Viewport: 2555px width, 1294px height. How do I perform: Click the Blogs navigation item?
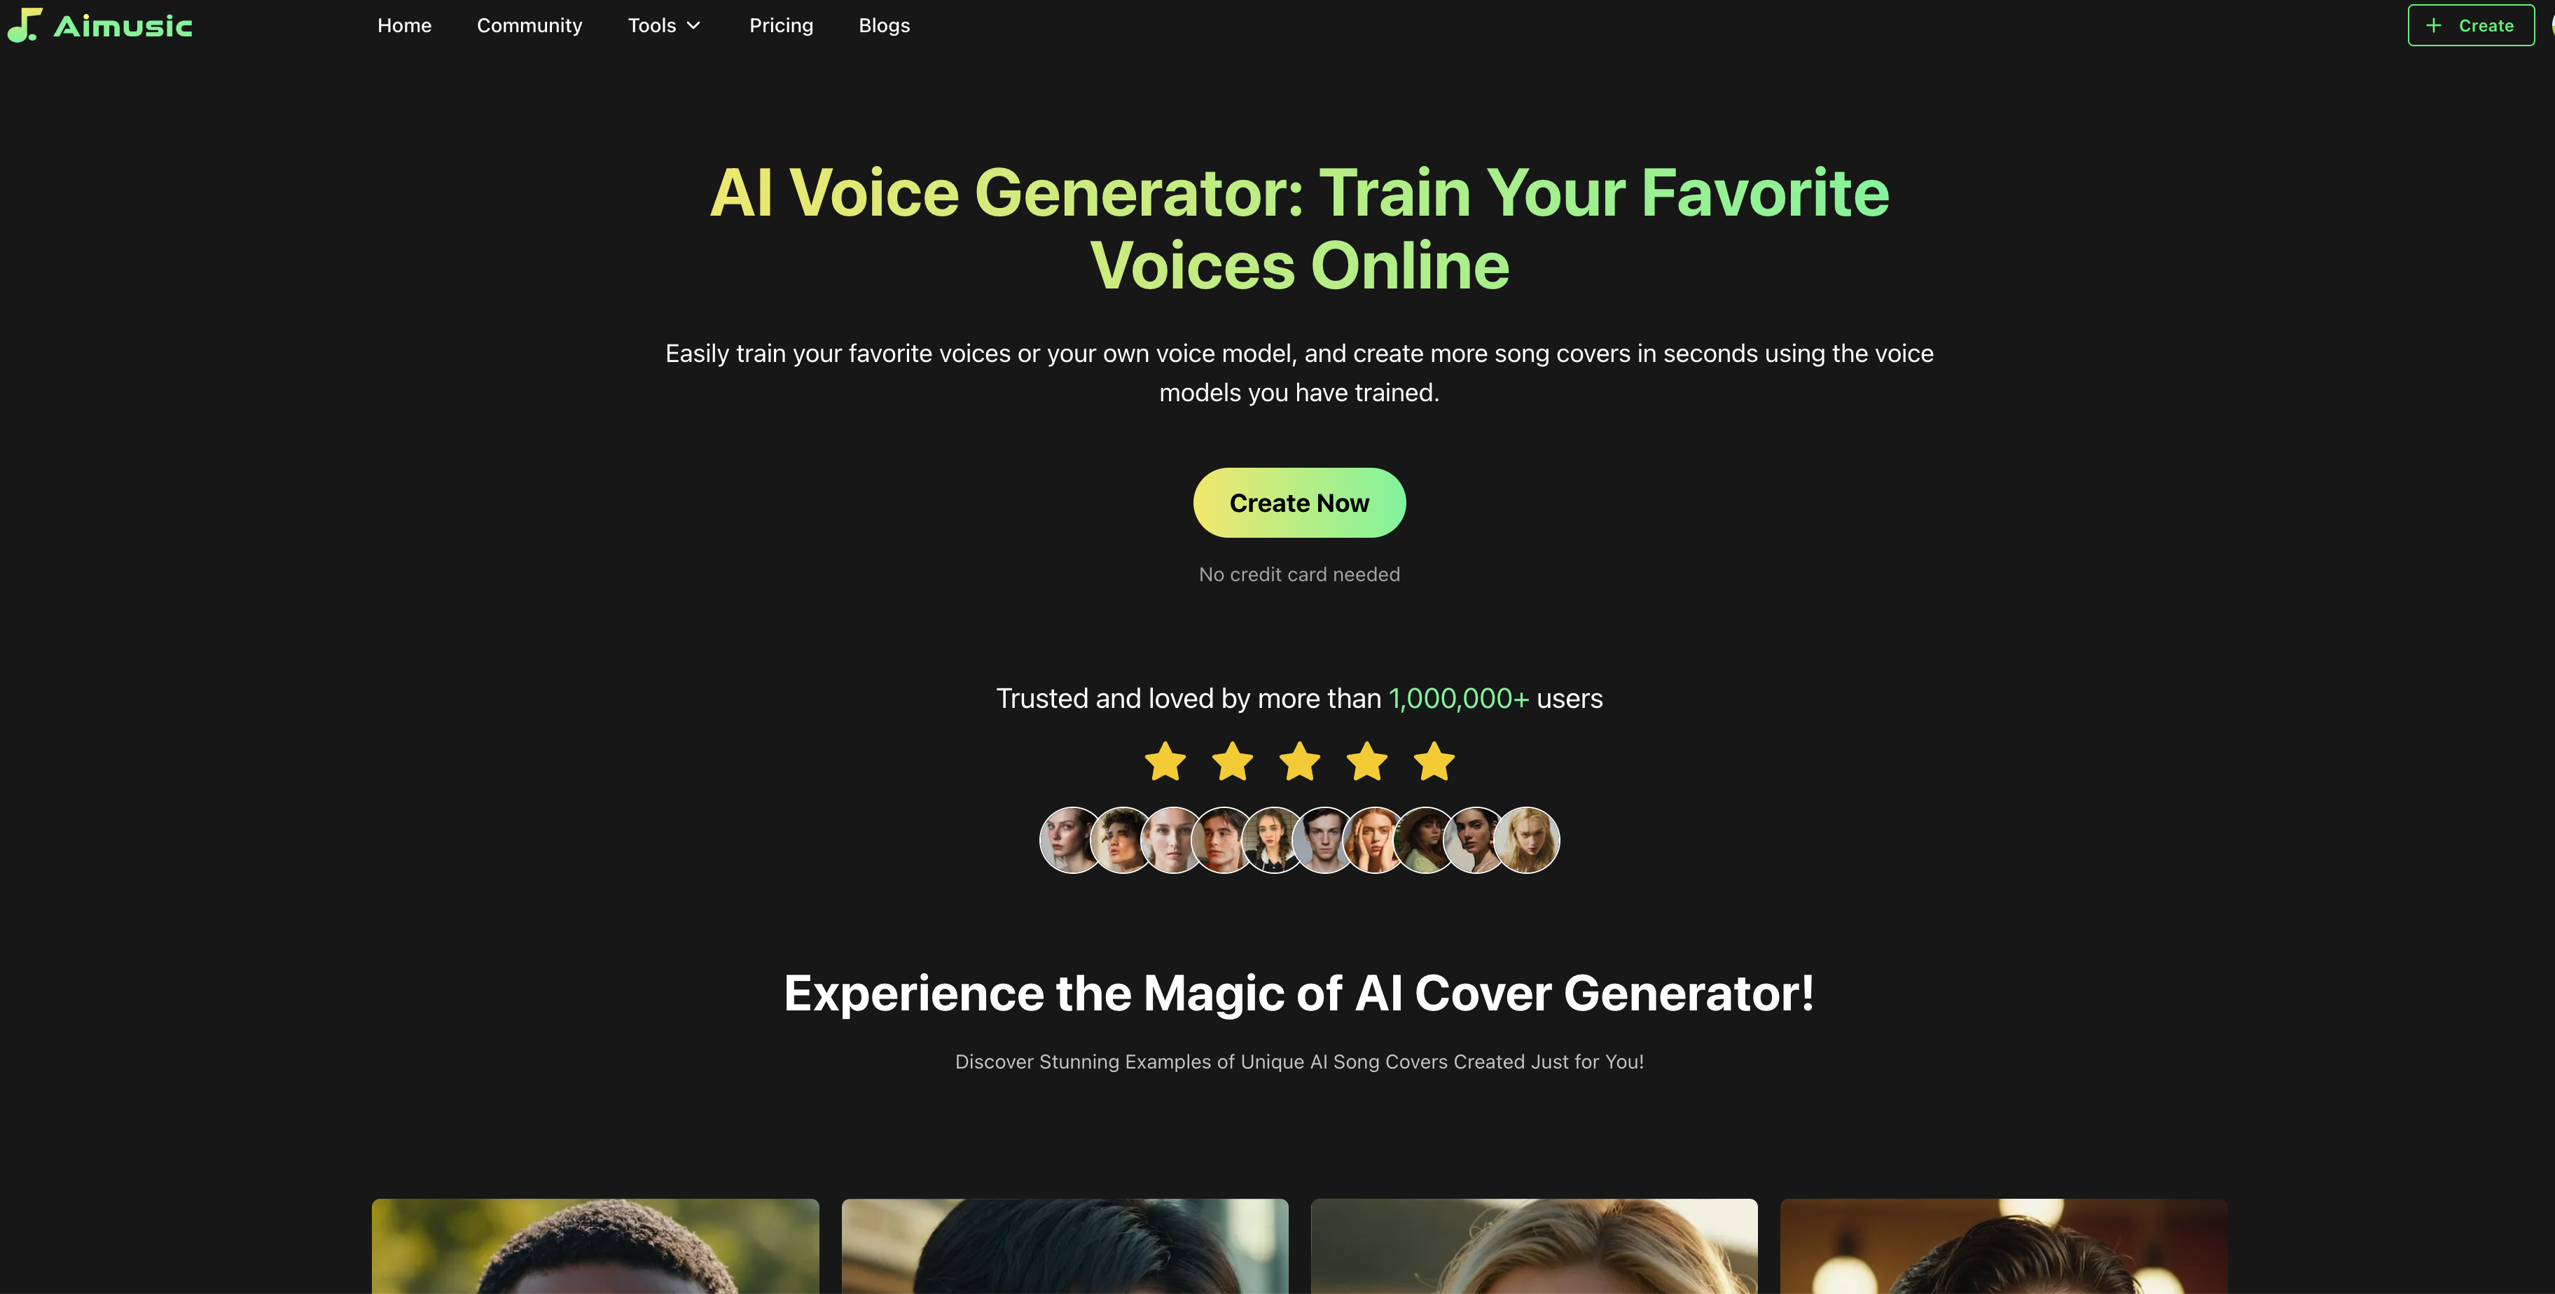point(883,25)
